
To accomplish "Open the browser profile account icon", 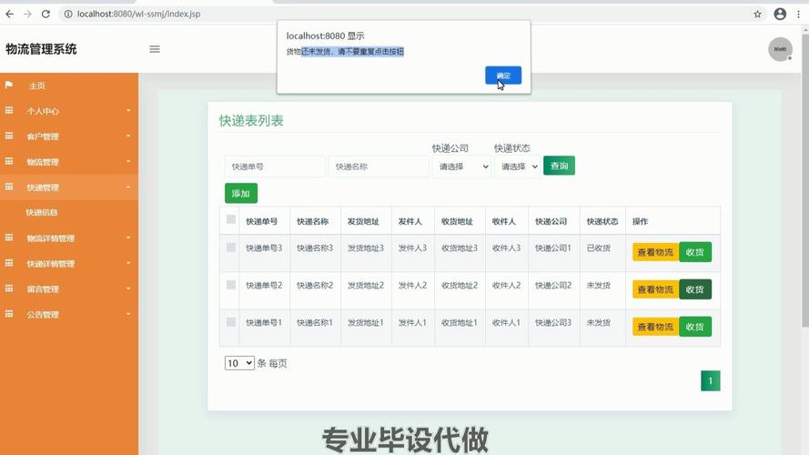I will coord(780,14).
